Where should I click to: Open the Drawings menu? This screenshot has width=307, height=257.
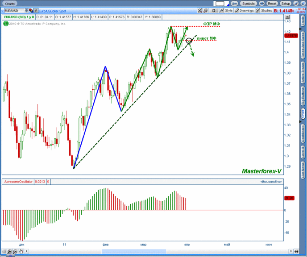tap(244, 11)
